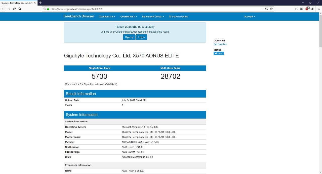
Task: Click the Geekbench 4.3.4 Tryout version text
Action: point(91,84)
